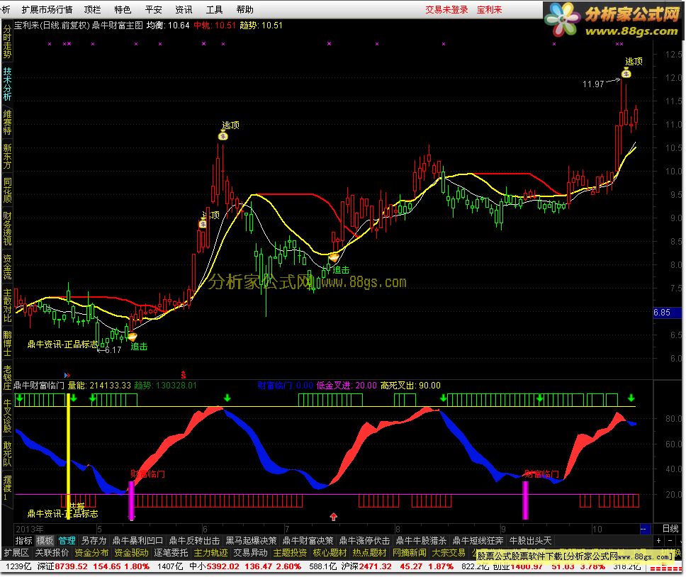Open the 资金驱动 tab

click(x=131, y=553)
